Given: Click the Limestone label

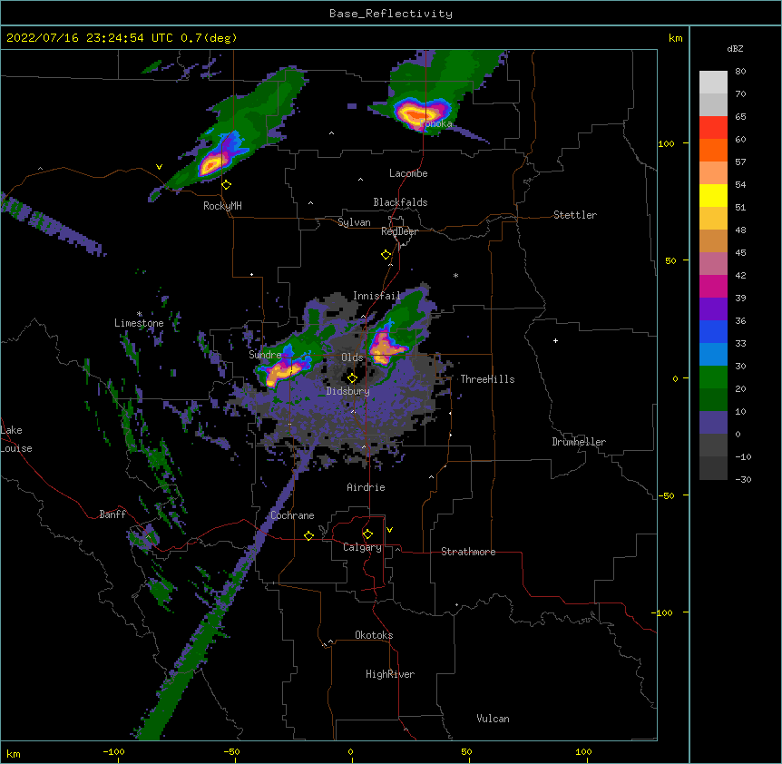Looking at the screenshot, I should click(x=139, y=323).
